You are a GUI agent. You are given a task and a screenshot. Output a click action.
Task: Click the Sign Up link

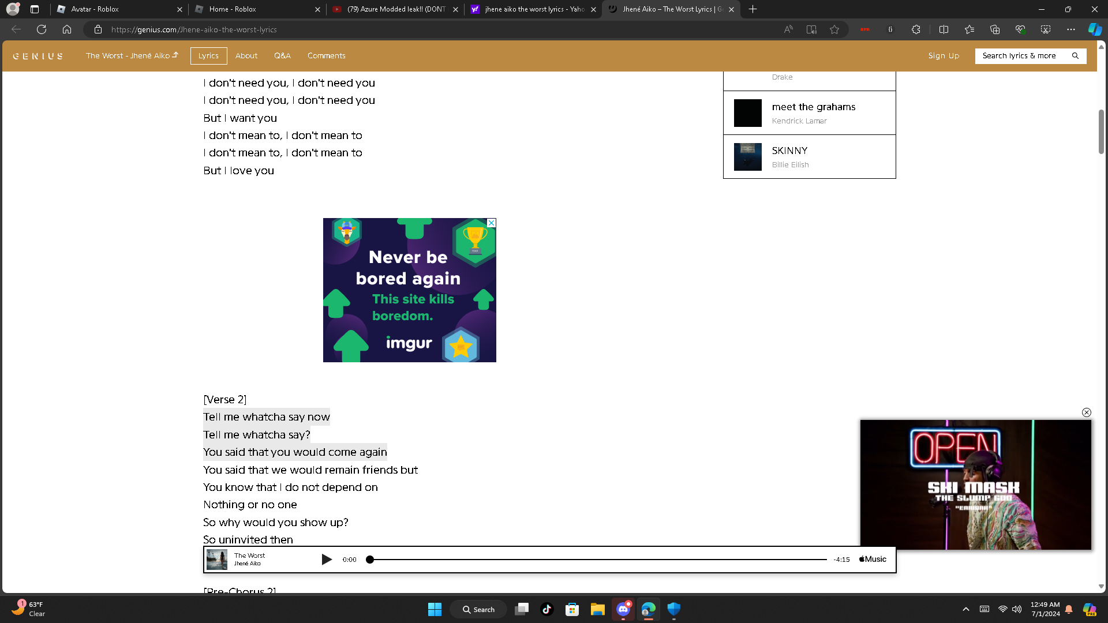[944, 55]
